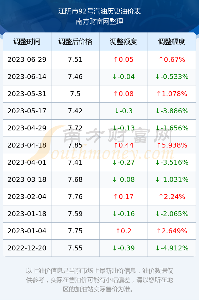This screenshot has width=199, height=300.
Task: Select the 2023-03-18 date cell
Action: click(x=27, y=179)
